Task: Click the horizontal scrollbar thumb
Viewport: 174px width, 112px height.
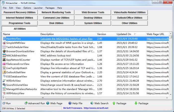Action: [x=43, y=98]
